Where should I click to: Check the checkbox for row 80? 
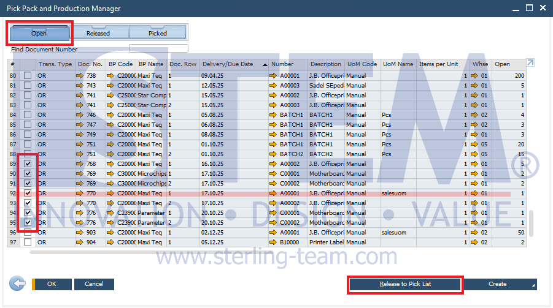28,75
